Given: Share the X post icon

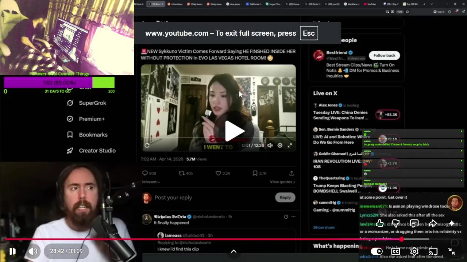Looking at the screenshot, I should click(292, 173).
